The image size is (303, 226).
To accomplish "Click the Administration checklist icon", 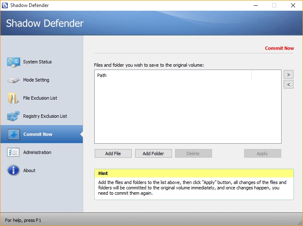I will pyautogui.click(x=13, y=152).
